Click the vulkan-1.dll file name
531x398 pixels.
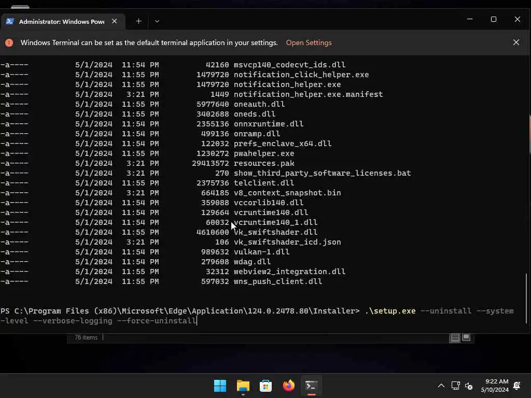(x=261, y=252)
